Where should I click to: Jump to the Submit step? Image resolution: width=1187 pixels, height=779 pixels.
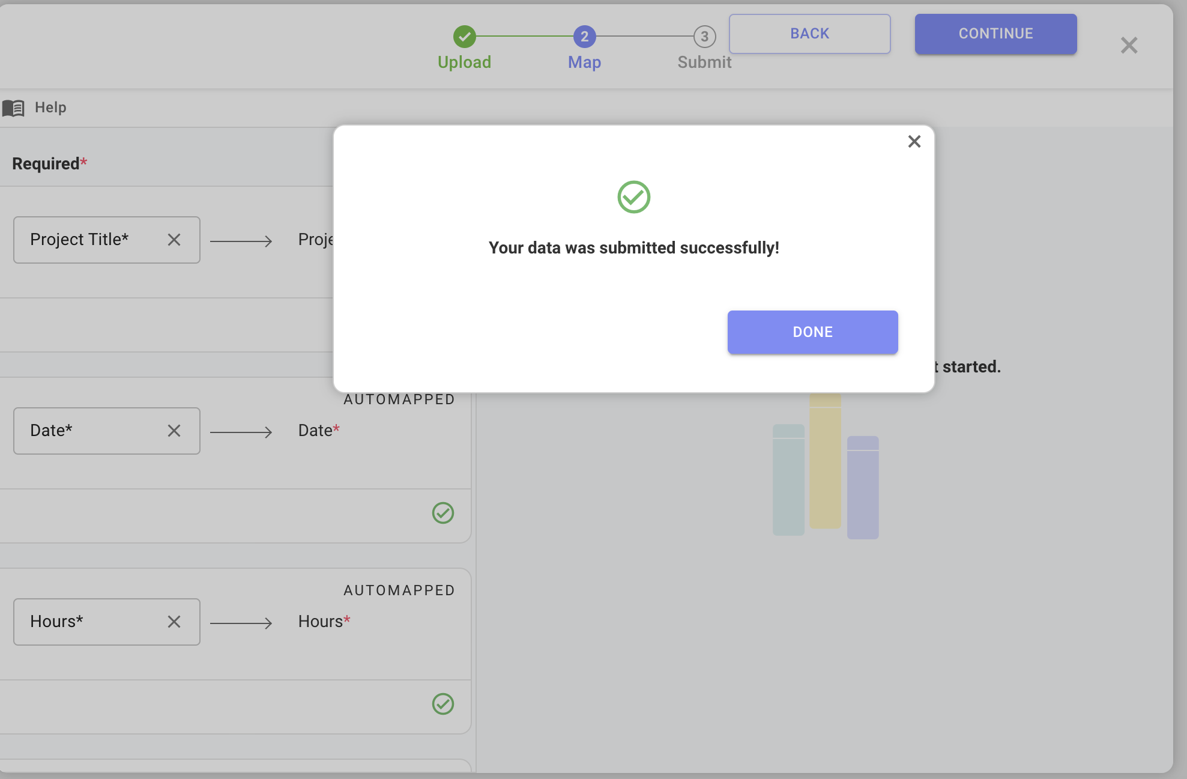pos(704,37)
